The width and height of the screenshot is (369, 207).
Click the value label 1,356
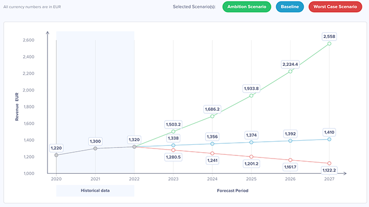(212, 136)
